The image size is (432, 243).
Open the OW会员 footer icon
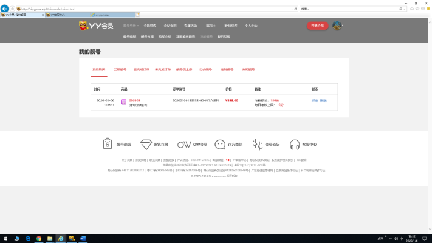coord(185,144)
